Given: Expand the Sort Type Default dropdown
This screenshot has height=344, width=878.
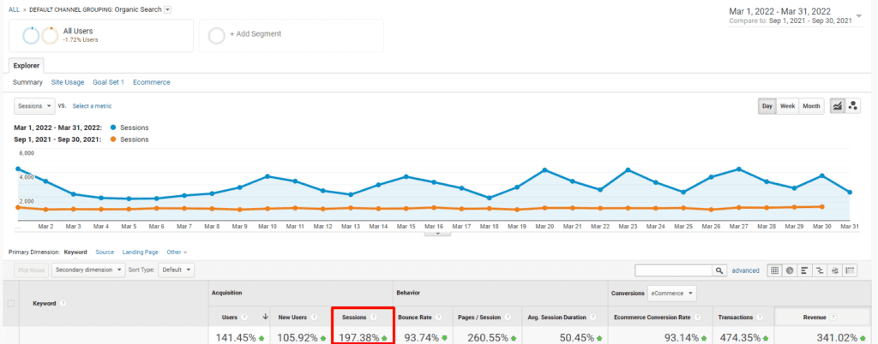Looking at the screenshot, I should coord(177,270).
